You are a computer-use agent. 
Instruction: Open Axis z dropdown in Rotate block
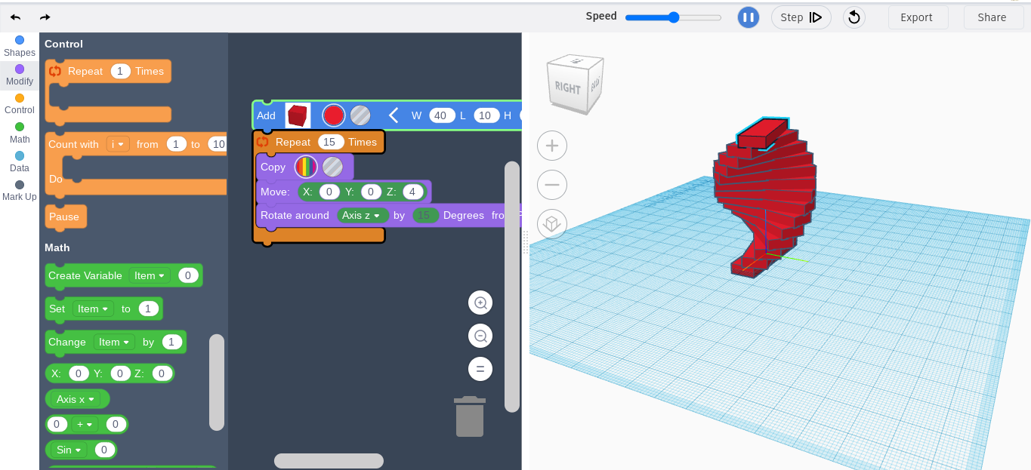(x=363, y=215)
